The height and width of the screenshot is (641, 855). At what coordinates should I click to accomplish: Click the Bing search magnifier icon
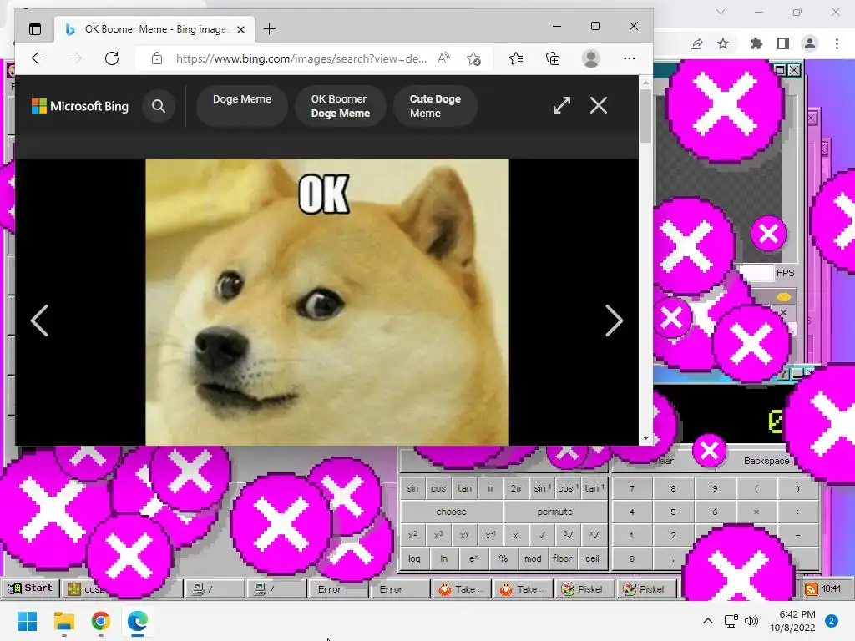click(159, 106)
